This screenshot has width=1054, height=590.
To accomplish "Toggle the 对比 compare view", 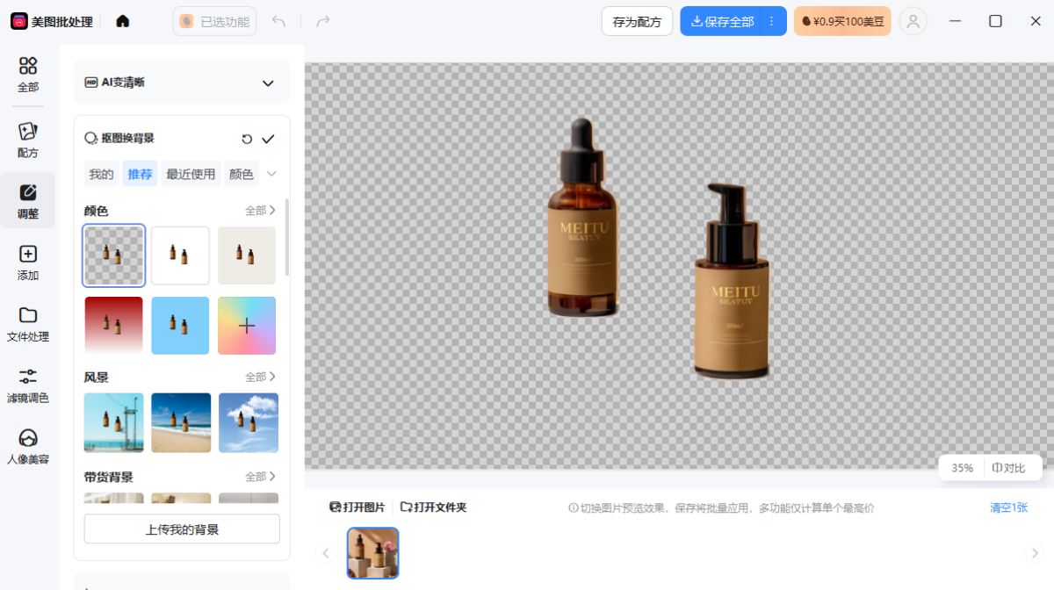I will click(1008, 468).
